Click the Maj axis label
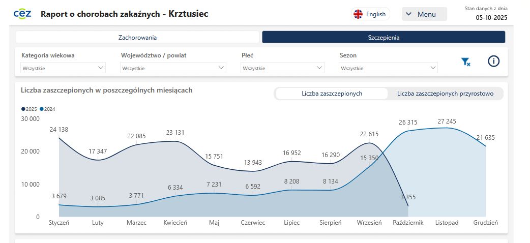Image resolution: width=530 pixels, height=243 pixels. [214, 223]
